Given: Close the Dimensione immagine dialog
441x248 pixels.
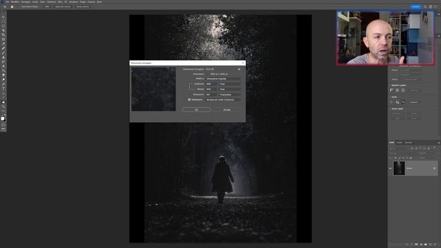Looking at the screenshot, I should 243,63.
